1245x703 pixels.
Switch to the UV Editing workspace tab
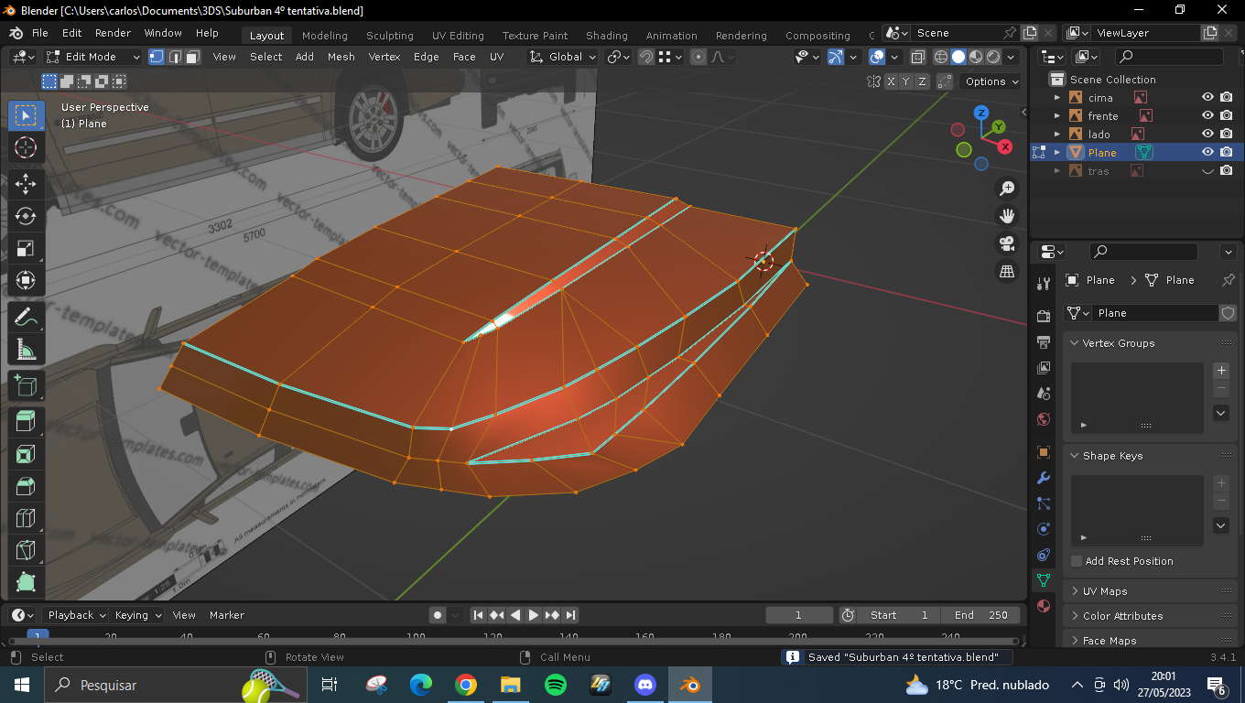(458, 36)
